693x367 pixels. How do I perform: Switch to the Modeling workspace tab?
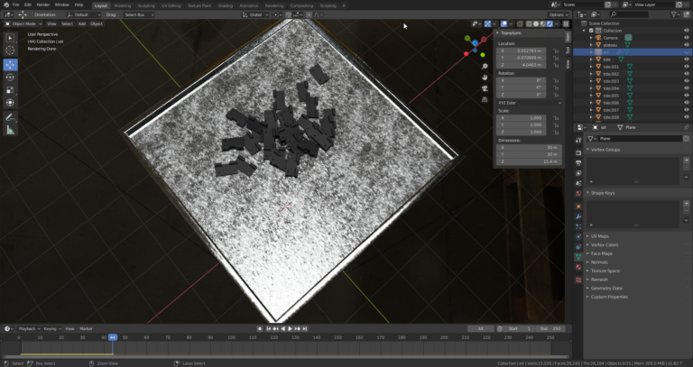pos(123,5)
